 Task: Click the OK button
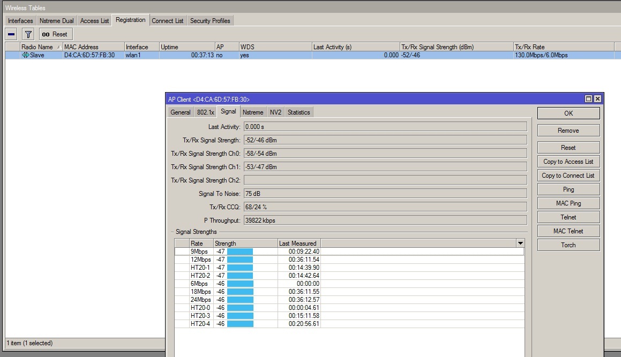click(x=568, y=113)
